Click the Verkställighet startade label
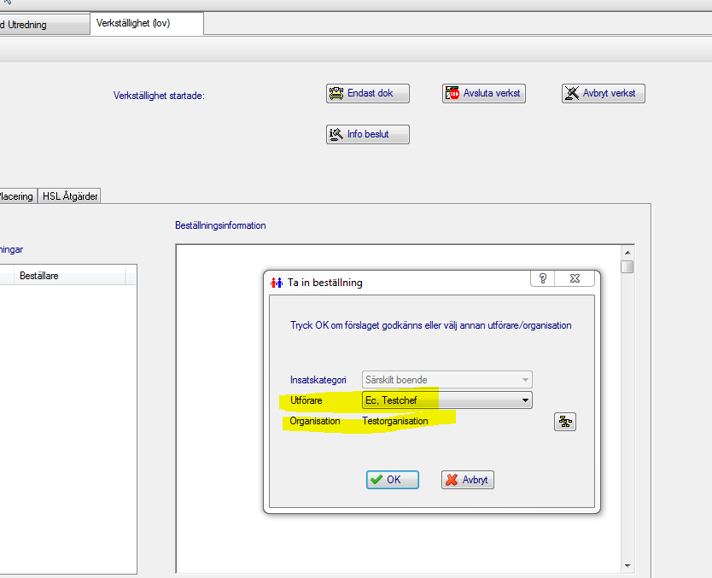This screenshot has height=578, width=712. click(159, 96)
